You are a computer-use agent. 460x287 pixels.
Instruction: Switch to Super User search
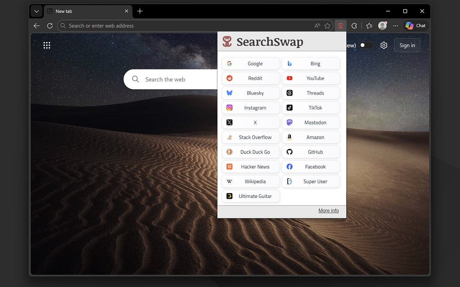click(311, 181)
